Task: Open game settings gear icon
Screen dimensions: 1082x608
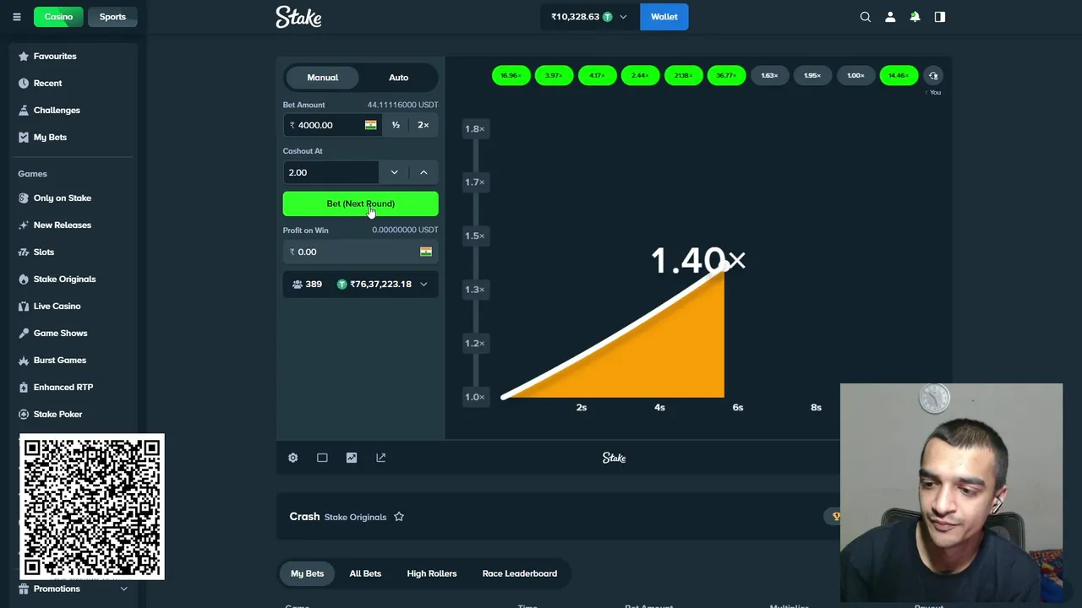Action: point(292,458)
